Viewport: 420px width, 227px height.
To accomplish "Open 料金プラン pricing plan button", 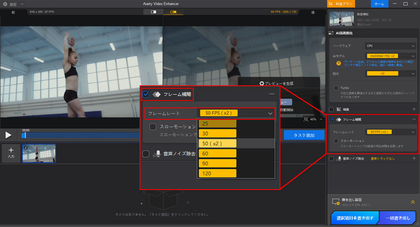I will tap(341, 4).
